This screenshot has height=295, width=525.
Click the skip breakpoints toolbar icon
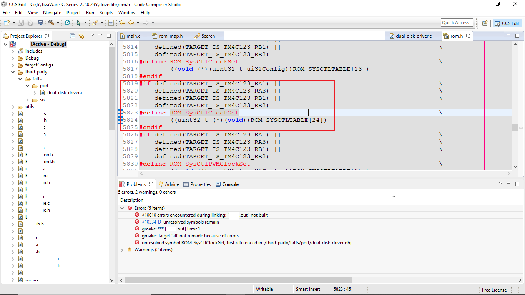tap(67, 23)
